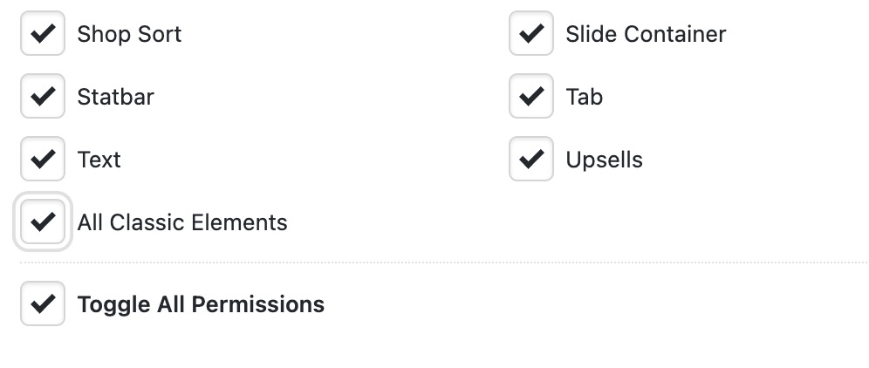Click the bold word Permissions
Image resolution: width=869 pixels, height=368 pixels.
[x=257, y=305]
